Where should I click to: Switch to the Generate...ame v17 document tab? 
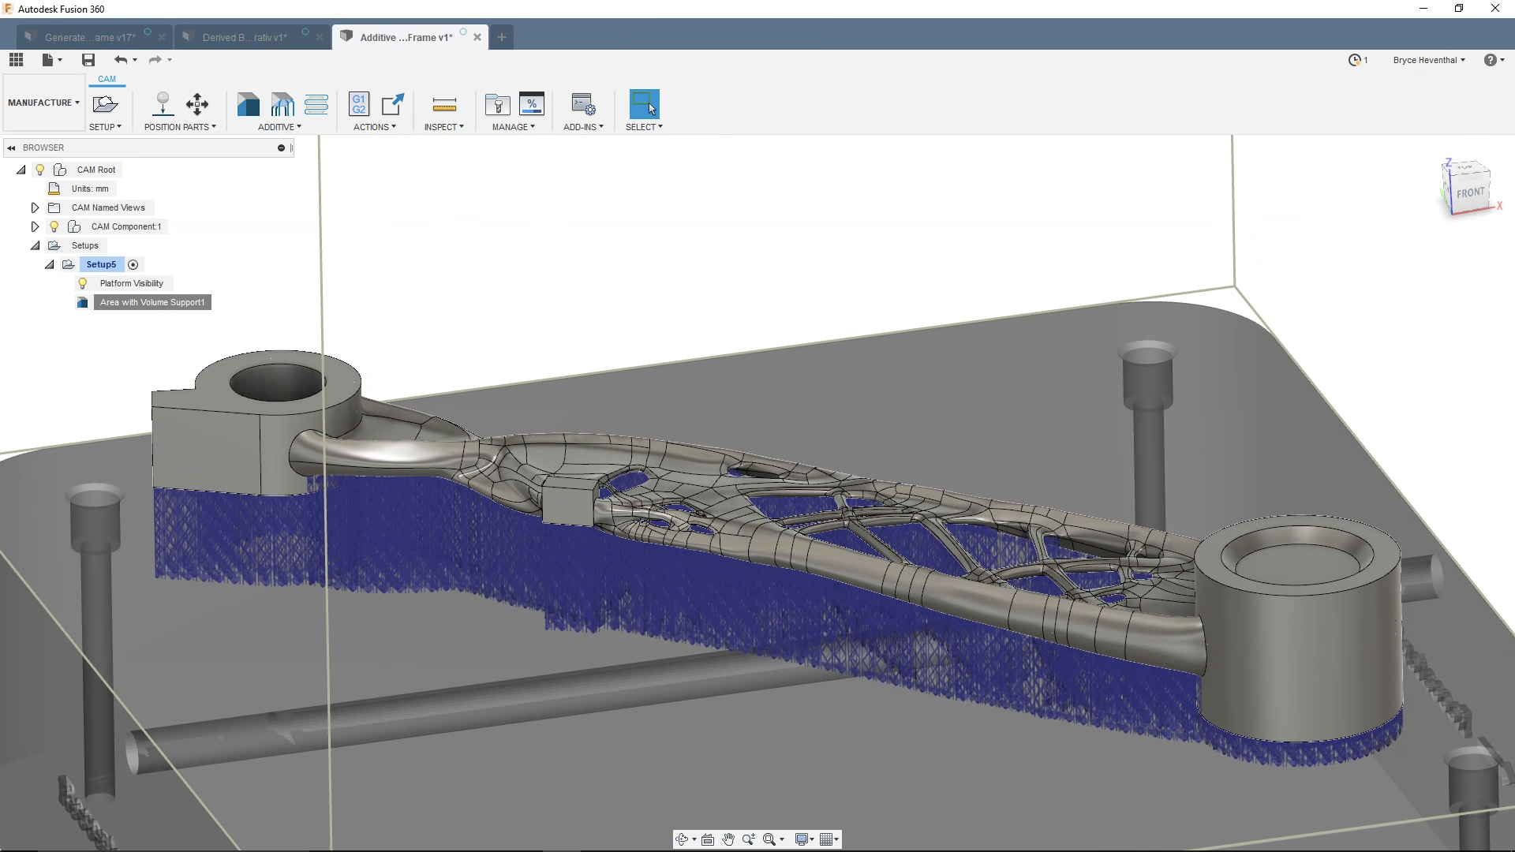[89, 37]
